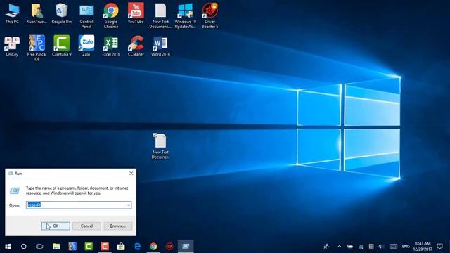
Task: Open the clock and date flyout
Action: coord(423,247)
